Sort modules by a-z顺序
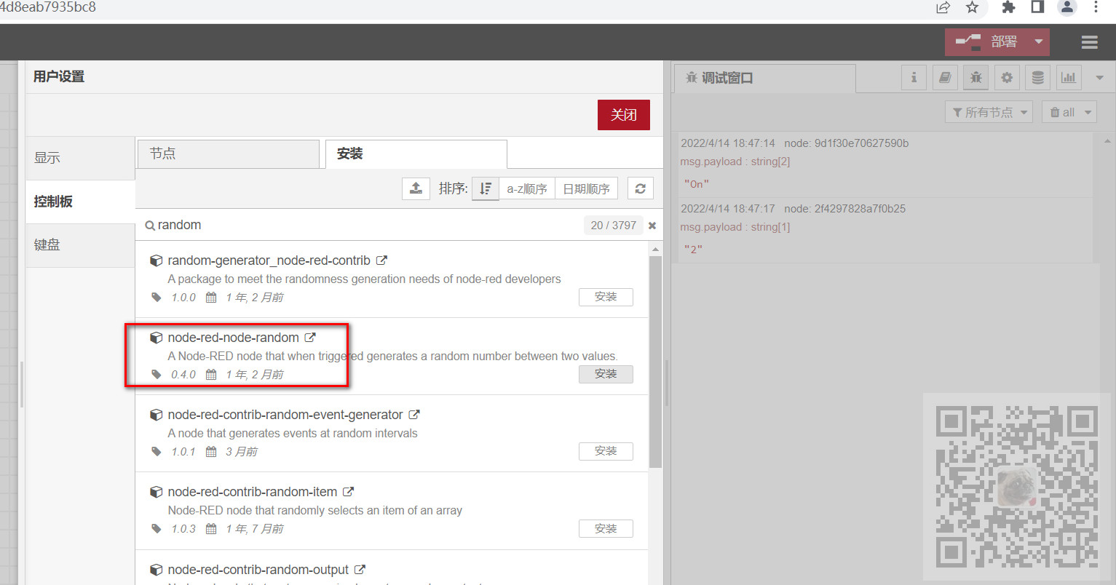 [x=527, y=188]
